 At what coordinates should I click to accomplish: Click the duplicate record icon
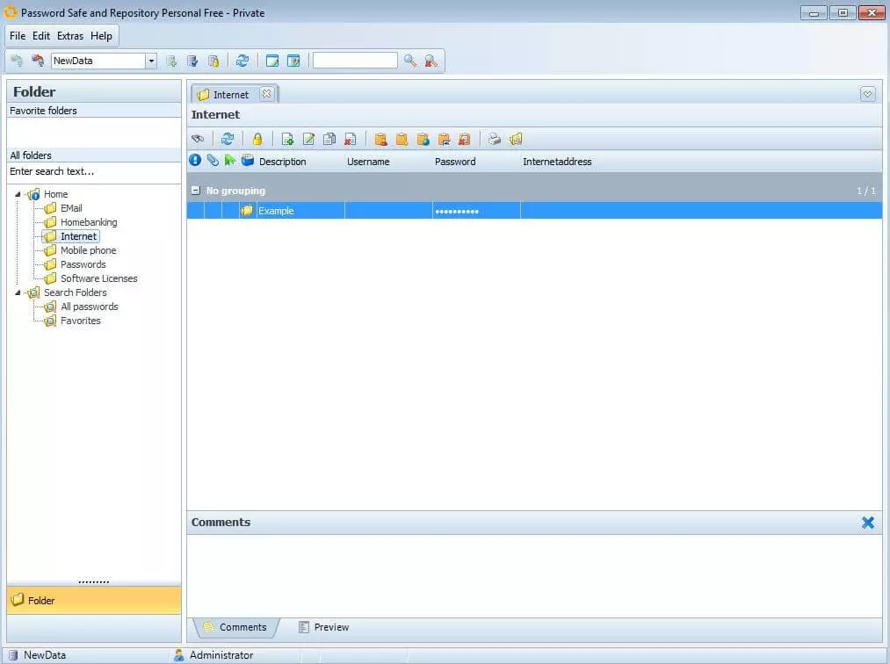click(329, 139)
